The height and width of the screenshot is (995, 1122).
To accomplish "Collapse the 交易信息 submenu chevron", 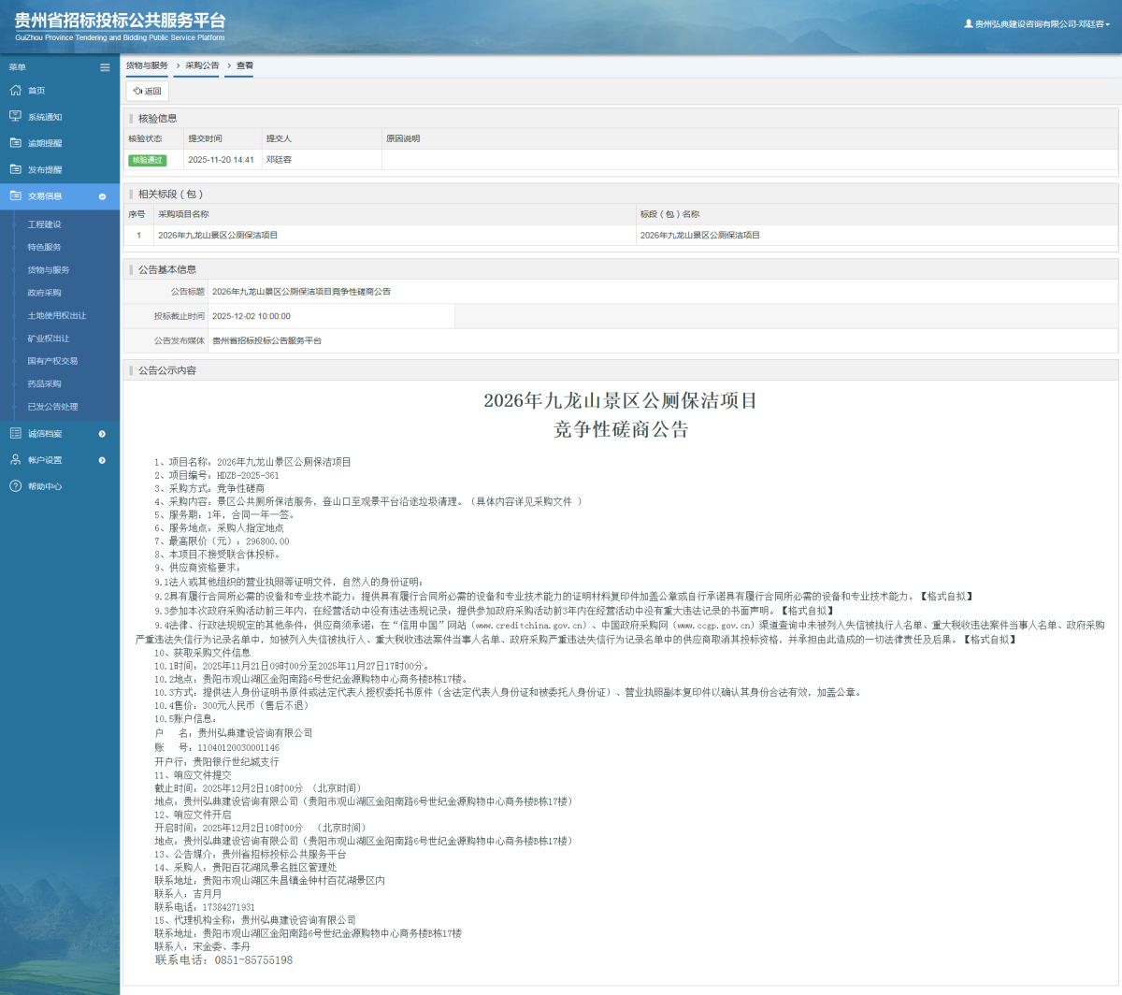I will [101, 196].
